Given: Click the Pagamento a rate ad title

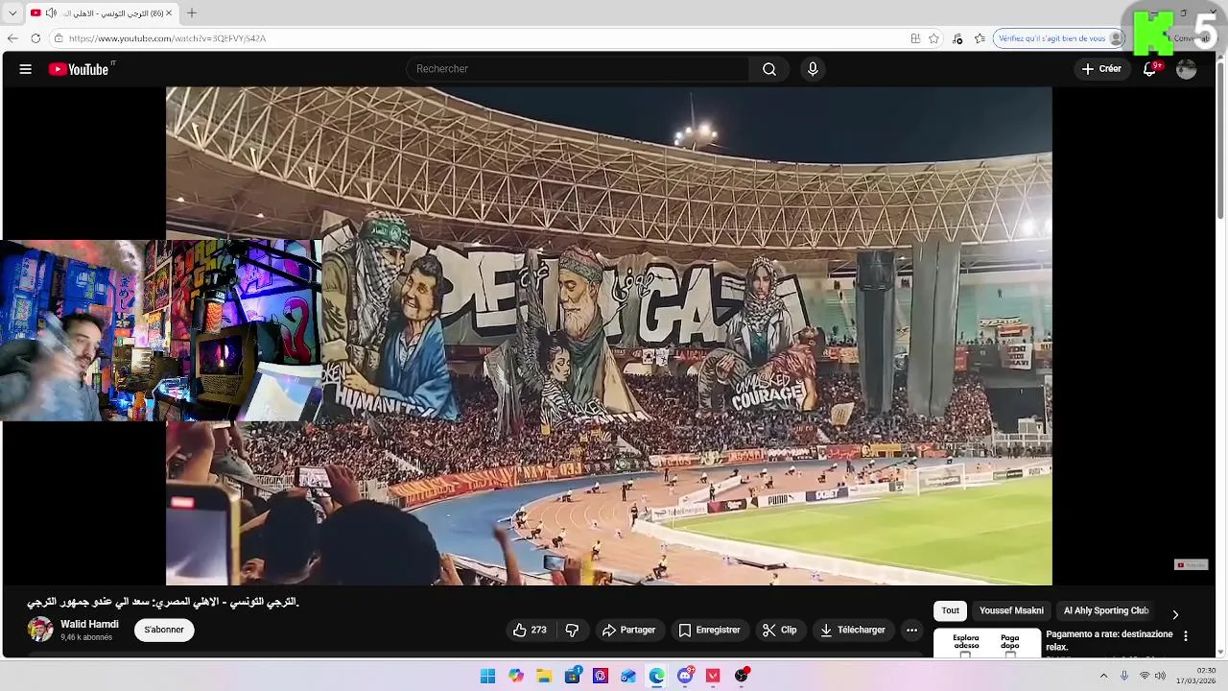Looking at the screenshot, I should tap(1109, 640).
